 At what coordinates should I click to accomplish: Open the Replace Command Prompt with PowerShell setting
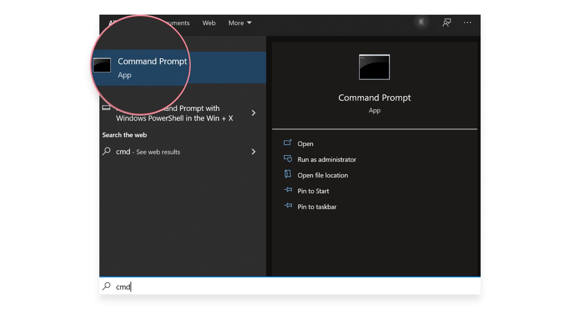click(x=174, y=113)
